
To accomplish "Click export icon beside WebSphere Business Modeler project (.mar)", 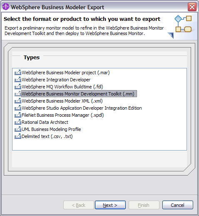I will click(x=18, y=73).
